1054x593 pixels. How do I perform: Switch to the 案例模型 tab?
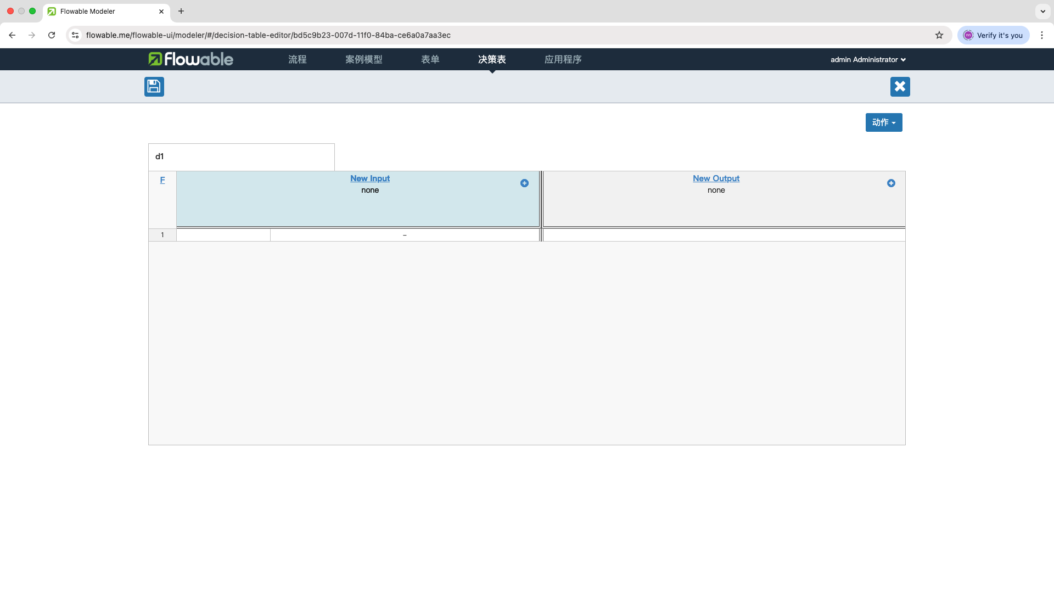pyautogui.click(x=363, y=59)
